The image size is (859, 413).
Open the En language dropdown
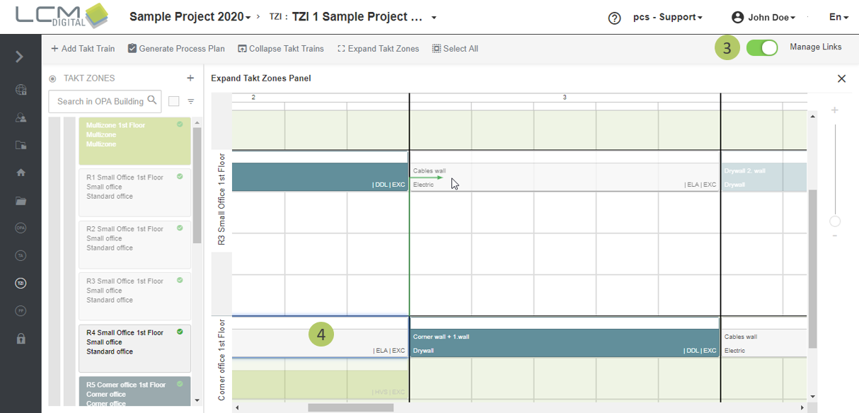point(838,18)
